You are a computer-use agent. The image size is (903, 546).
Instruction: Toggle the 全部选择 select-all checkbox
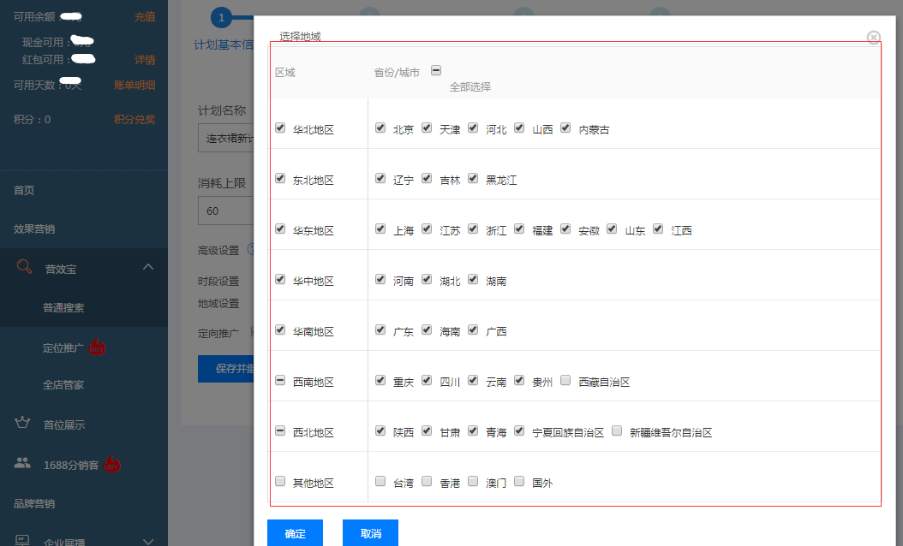pyautogui.click(x=436, y=71)
